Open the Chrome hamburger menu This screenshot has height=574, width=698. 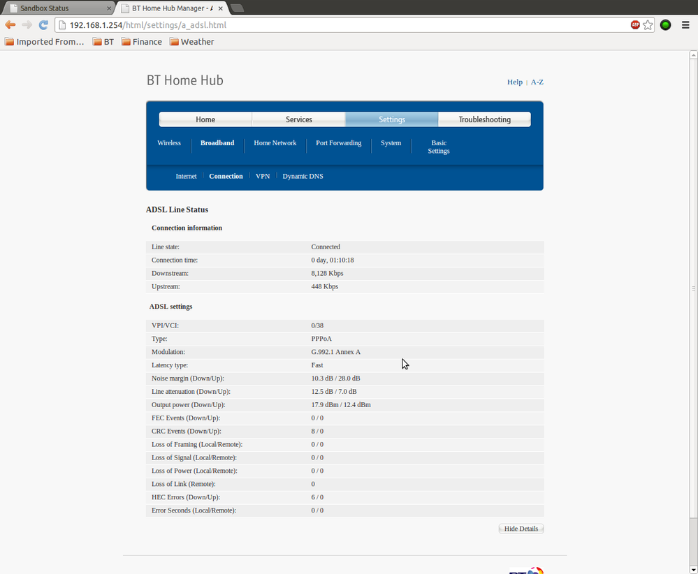(685, 25)
